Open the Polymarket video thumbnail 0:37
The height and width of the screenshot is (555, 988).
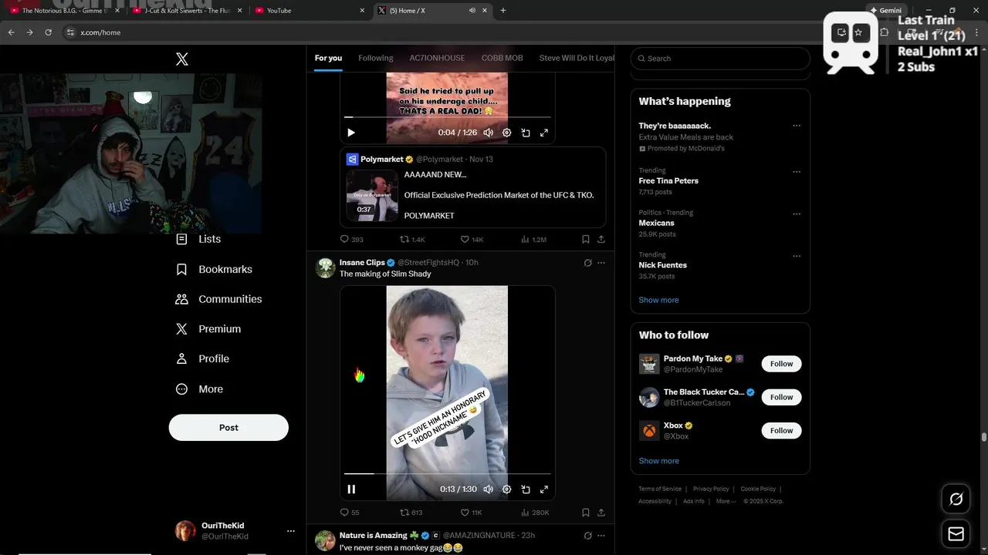(372, 195)
